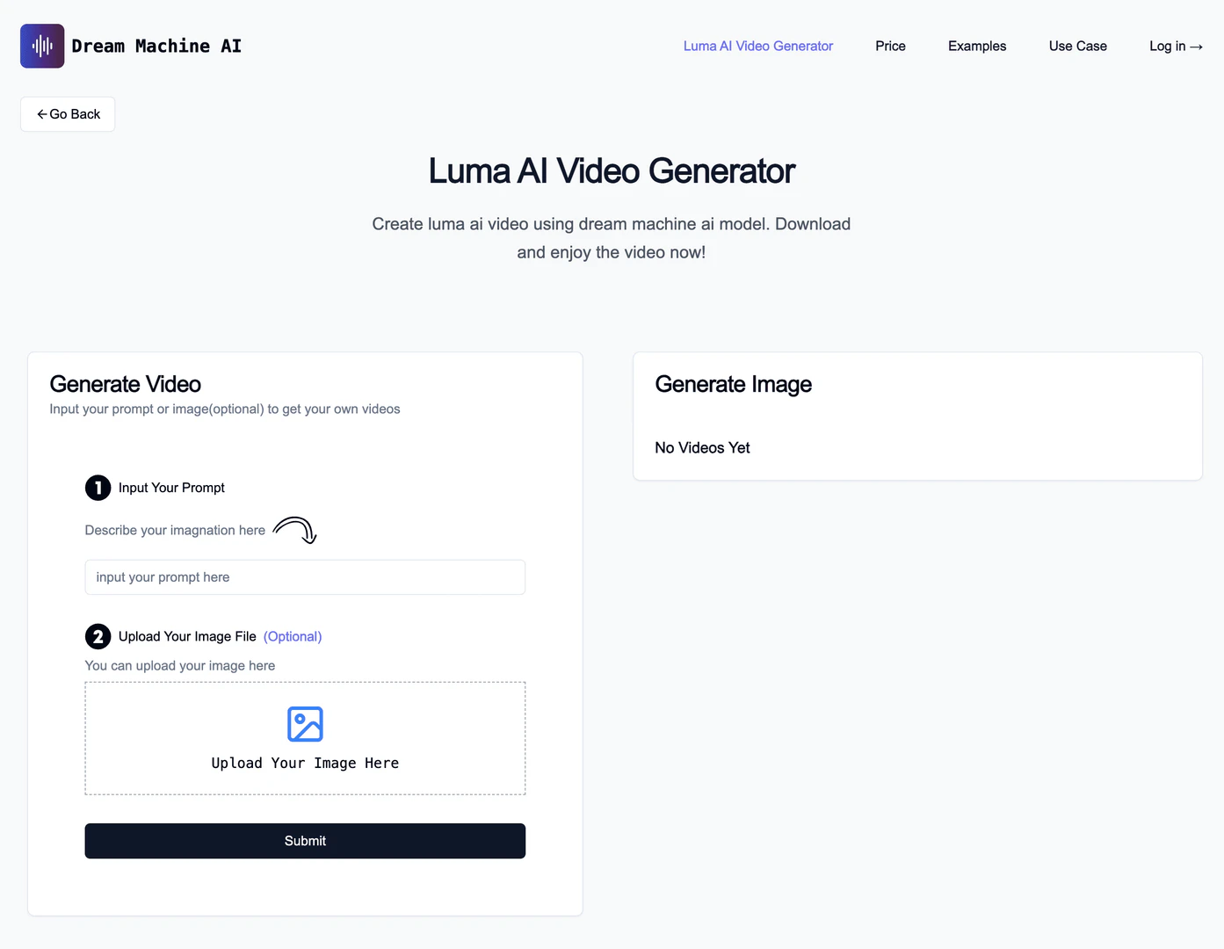The image size is (1224, 949).
Task: Click the Dream Machine AI brand name
Action: (156, 46)
